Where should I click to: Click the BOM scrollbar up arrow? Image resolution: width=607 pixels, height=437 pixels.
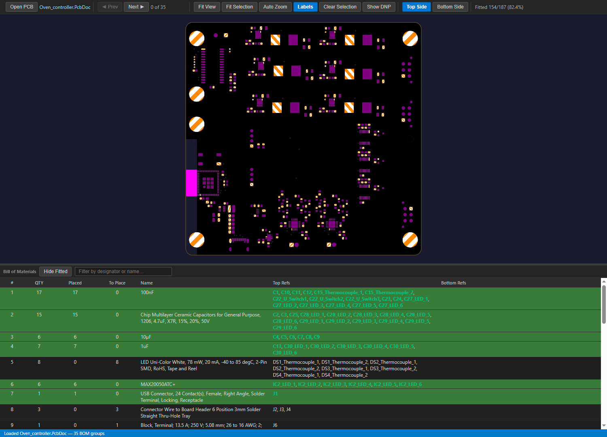(604, 281)
